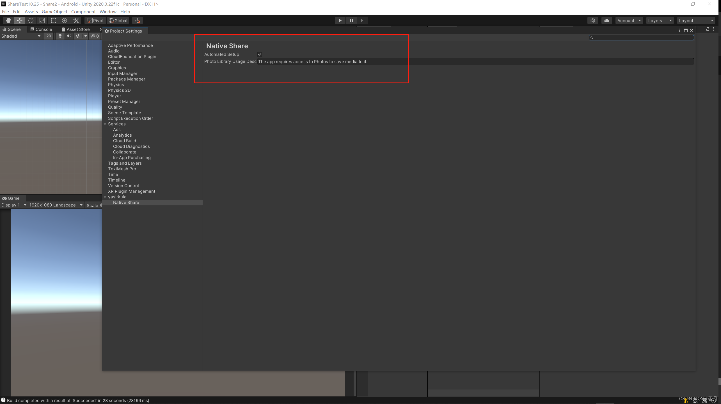
Task: Select the Transform tool
Action: [65, 20]
